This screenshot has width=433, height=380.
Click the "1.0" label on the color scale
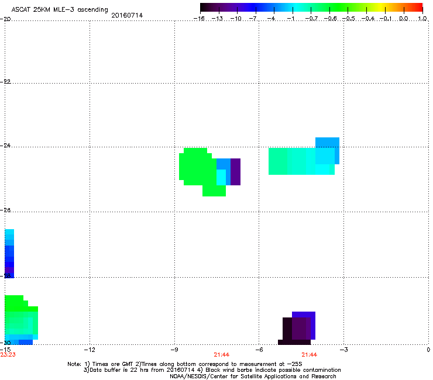click(x=422, y=19)
